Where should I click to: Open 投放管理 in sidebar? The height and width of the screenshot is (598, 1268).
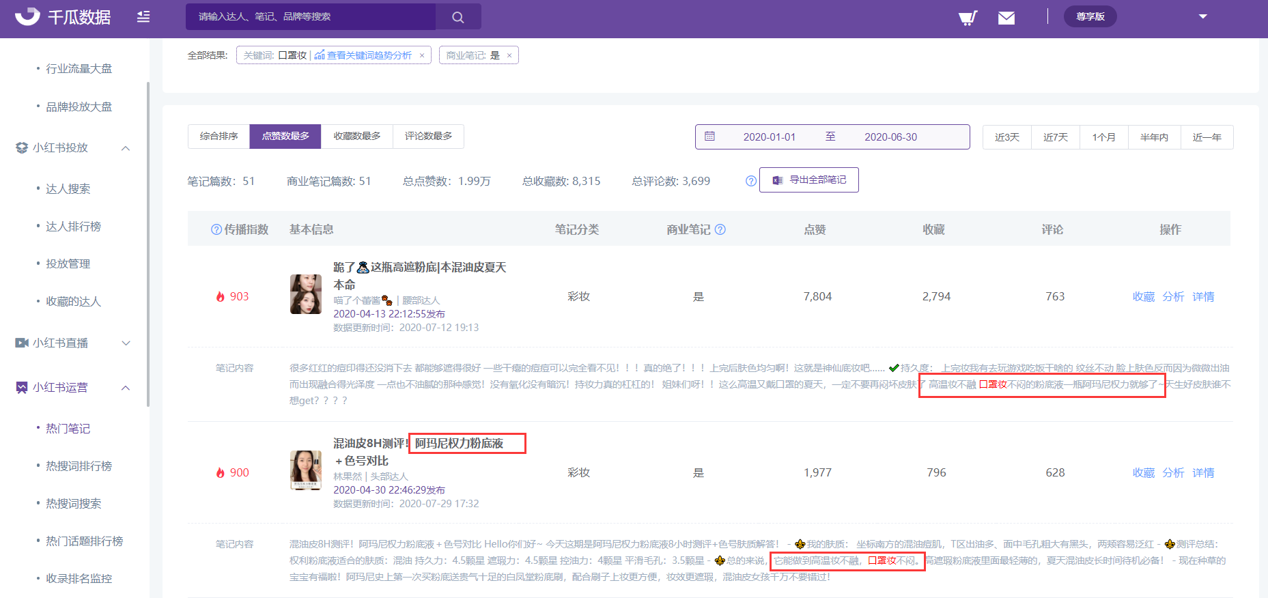[x=68, y=264]
